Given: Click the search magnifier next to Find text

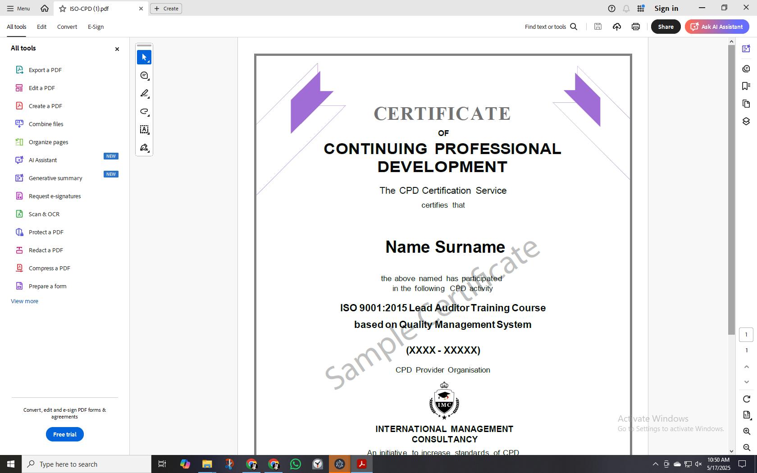Looking at the screenshot, I should pyautogui.click(x=574, y=27).
